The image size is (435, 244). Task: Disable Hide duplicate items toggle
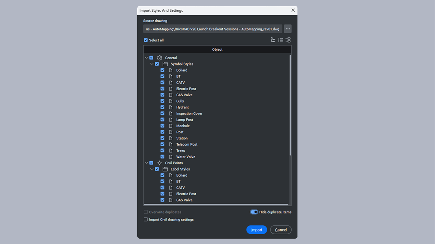point(254,212)
